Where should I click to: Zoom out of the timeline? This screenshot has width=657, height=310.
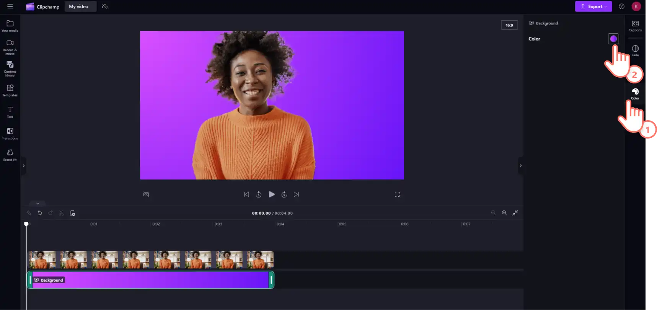pos(494,213)
